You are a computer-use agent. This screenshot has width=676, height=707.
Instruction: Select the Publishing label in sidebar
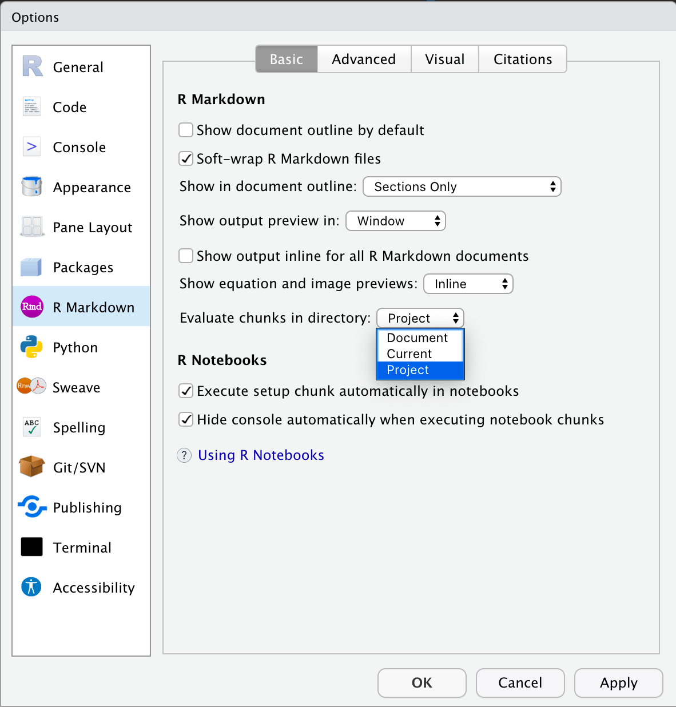coord(88,508)
